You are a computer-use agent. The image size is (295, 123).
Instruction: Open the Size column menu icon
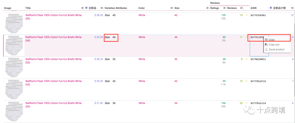click(207, 8)
